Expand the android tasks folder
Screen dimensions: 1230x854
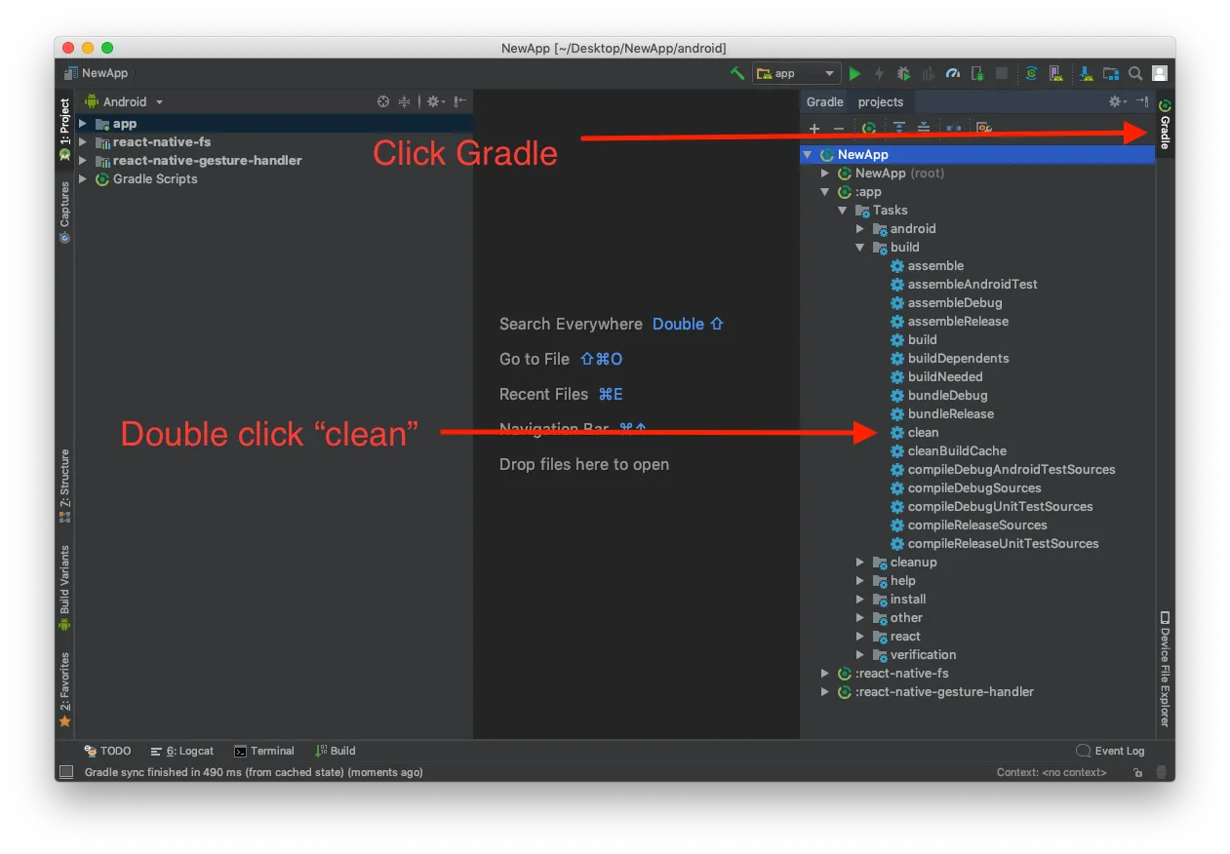pos(860,229)
